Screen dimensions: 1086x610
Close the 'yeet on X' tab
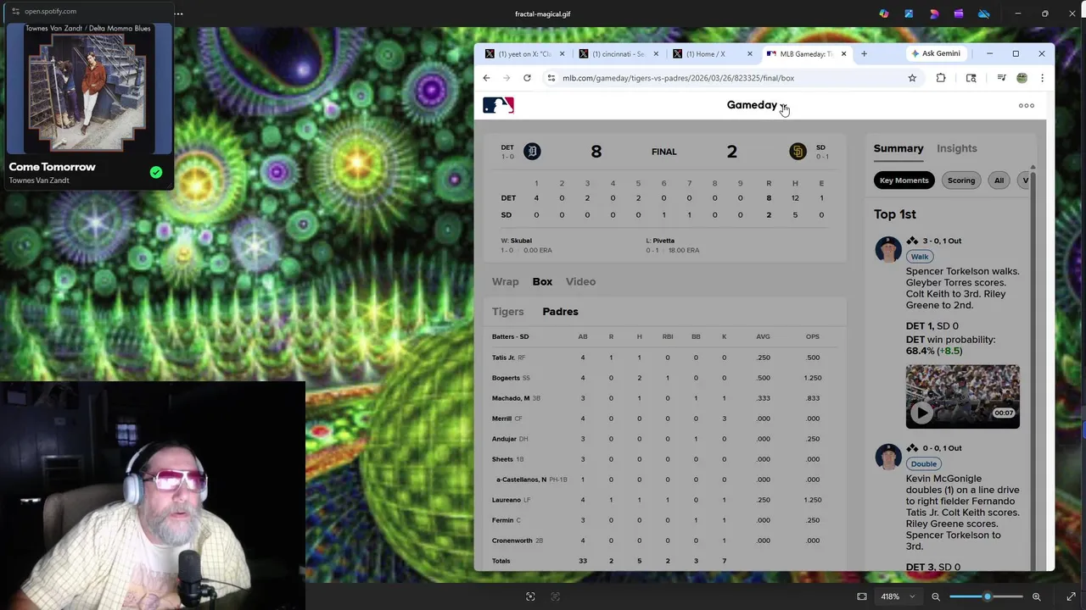(x=563, y=53)
